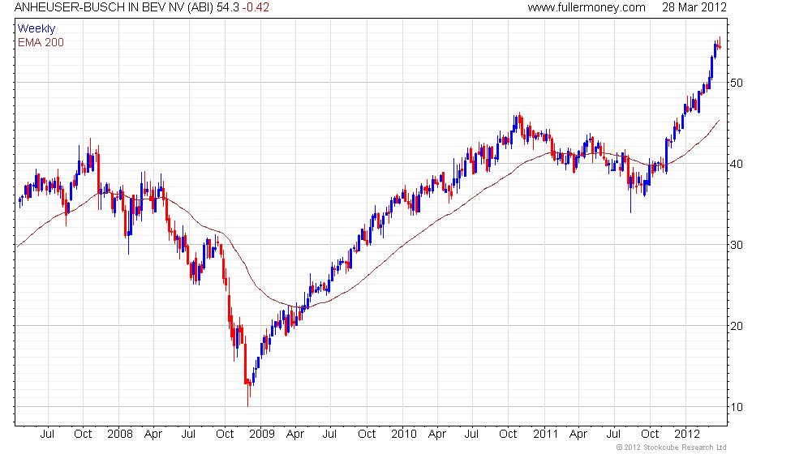
Task: Click the Stockcube Research Ltd copyright text
Action: pos(672,448)
